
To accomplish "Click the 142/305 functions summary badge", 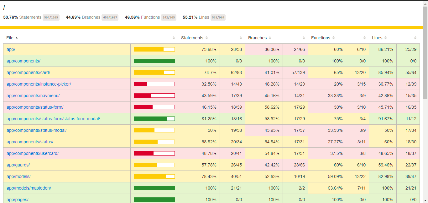I will tap(169, 17).
